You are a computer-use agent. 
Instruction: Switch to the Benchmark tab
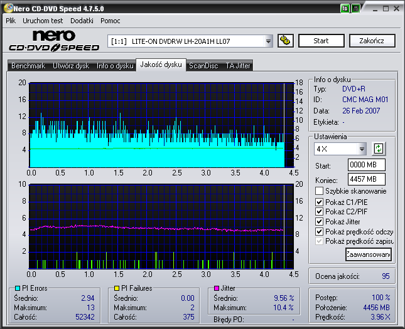tap(28, 65)
